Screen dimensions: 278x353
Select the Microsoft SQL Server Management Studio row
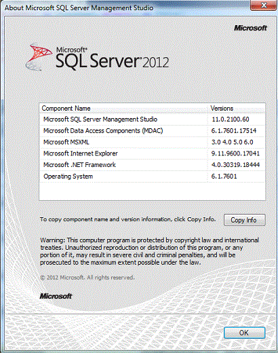152,119
